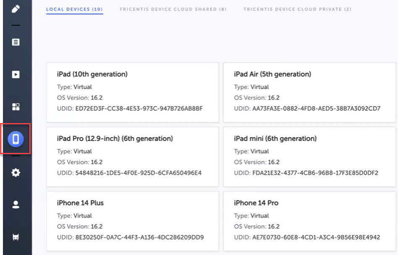
Task: Open the dashboard grid icon in sidebar
Action: coord(16,107)
